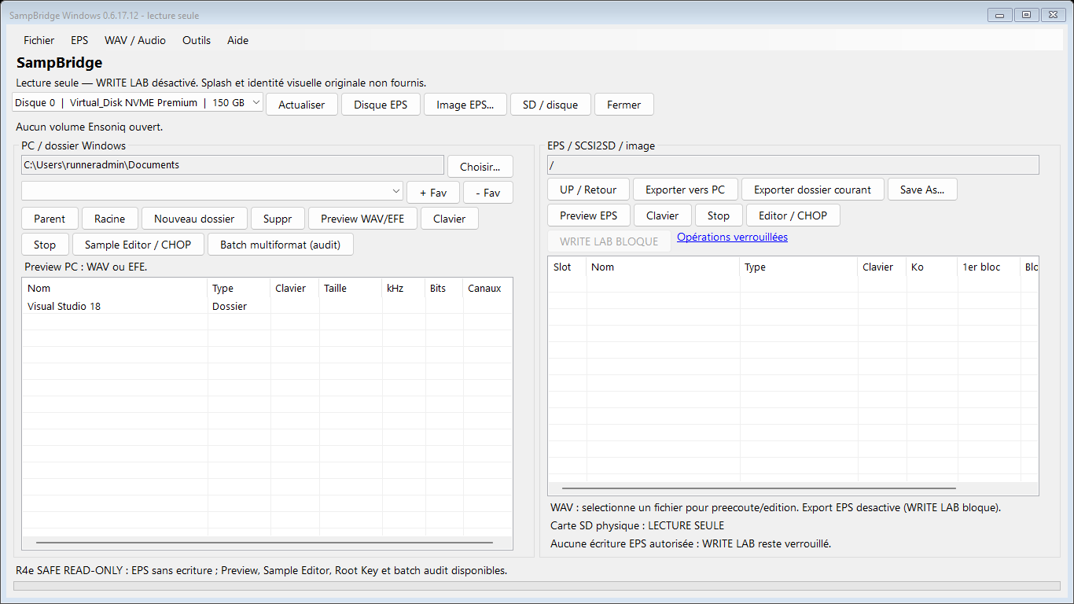Select the Visual Studio 18 folder row
The height and width of the screenshot is (604, 1074).
[267, 306]
